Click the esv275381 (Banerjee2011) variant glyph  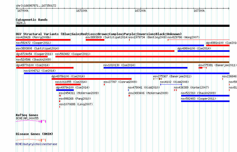pyautogui.click(x=203, y=68)
